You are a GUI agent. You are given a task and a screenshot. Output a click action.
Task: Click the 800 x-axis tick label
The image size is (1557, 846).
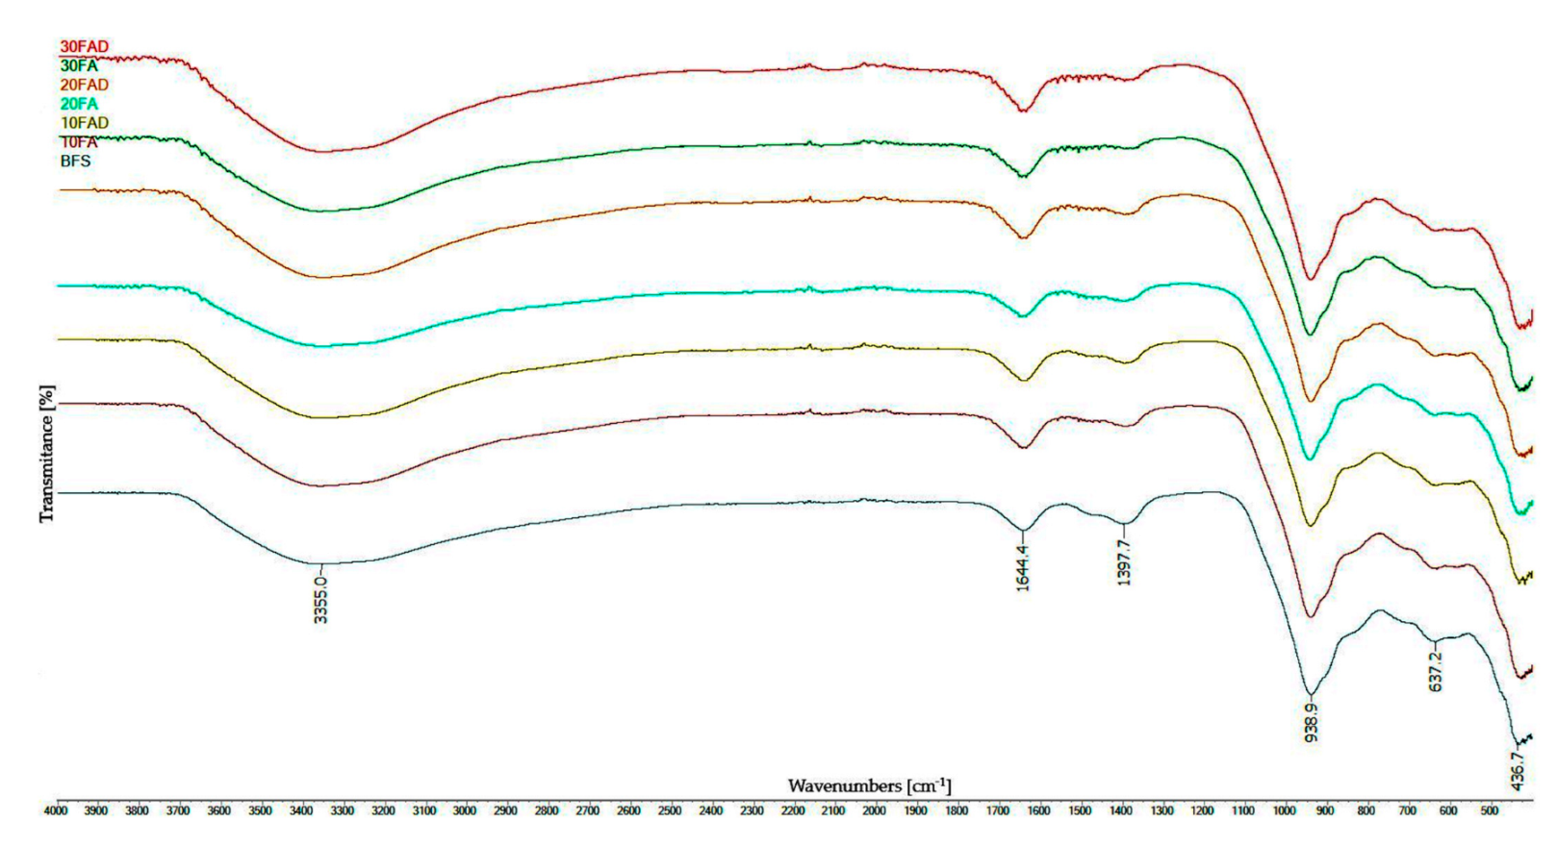pos(1366,811)
